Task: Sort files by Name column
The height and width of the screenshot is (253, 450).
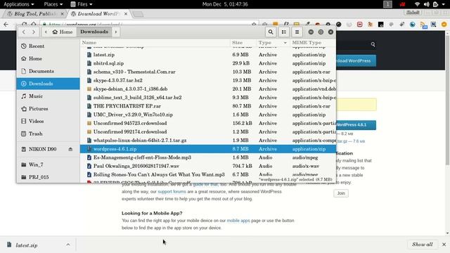Action: (x=155, y=42)
